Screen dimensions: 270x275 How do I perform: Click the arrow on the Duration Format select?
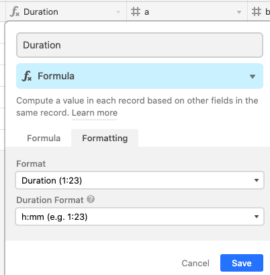click(x=257, y=217)
